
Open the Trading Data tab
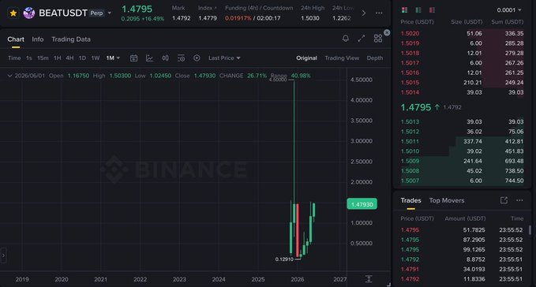(71, 39)
